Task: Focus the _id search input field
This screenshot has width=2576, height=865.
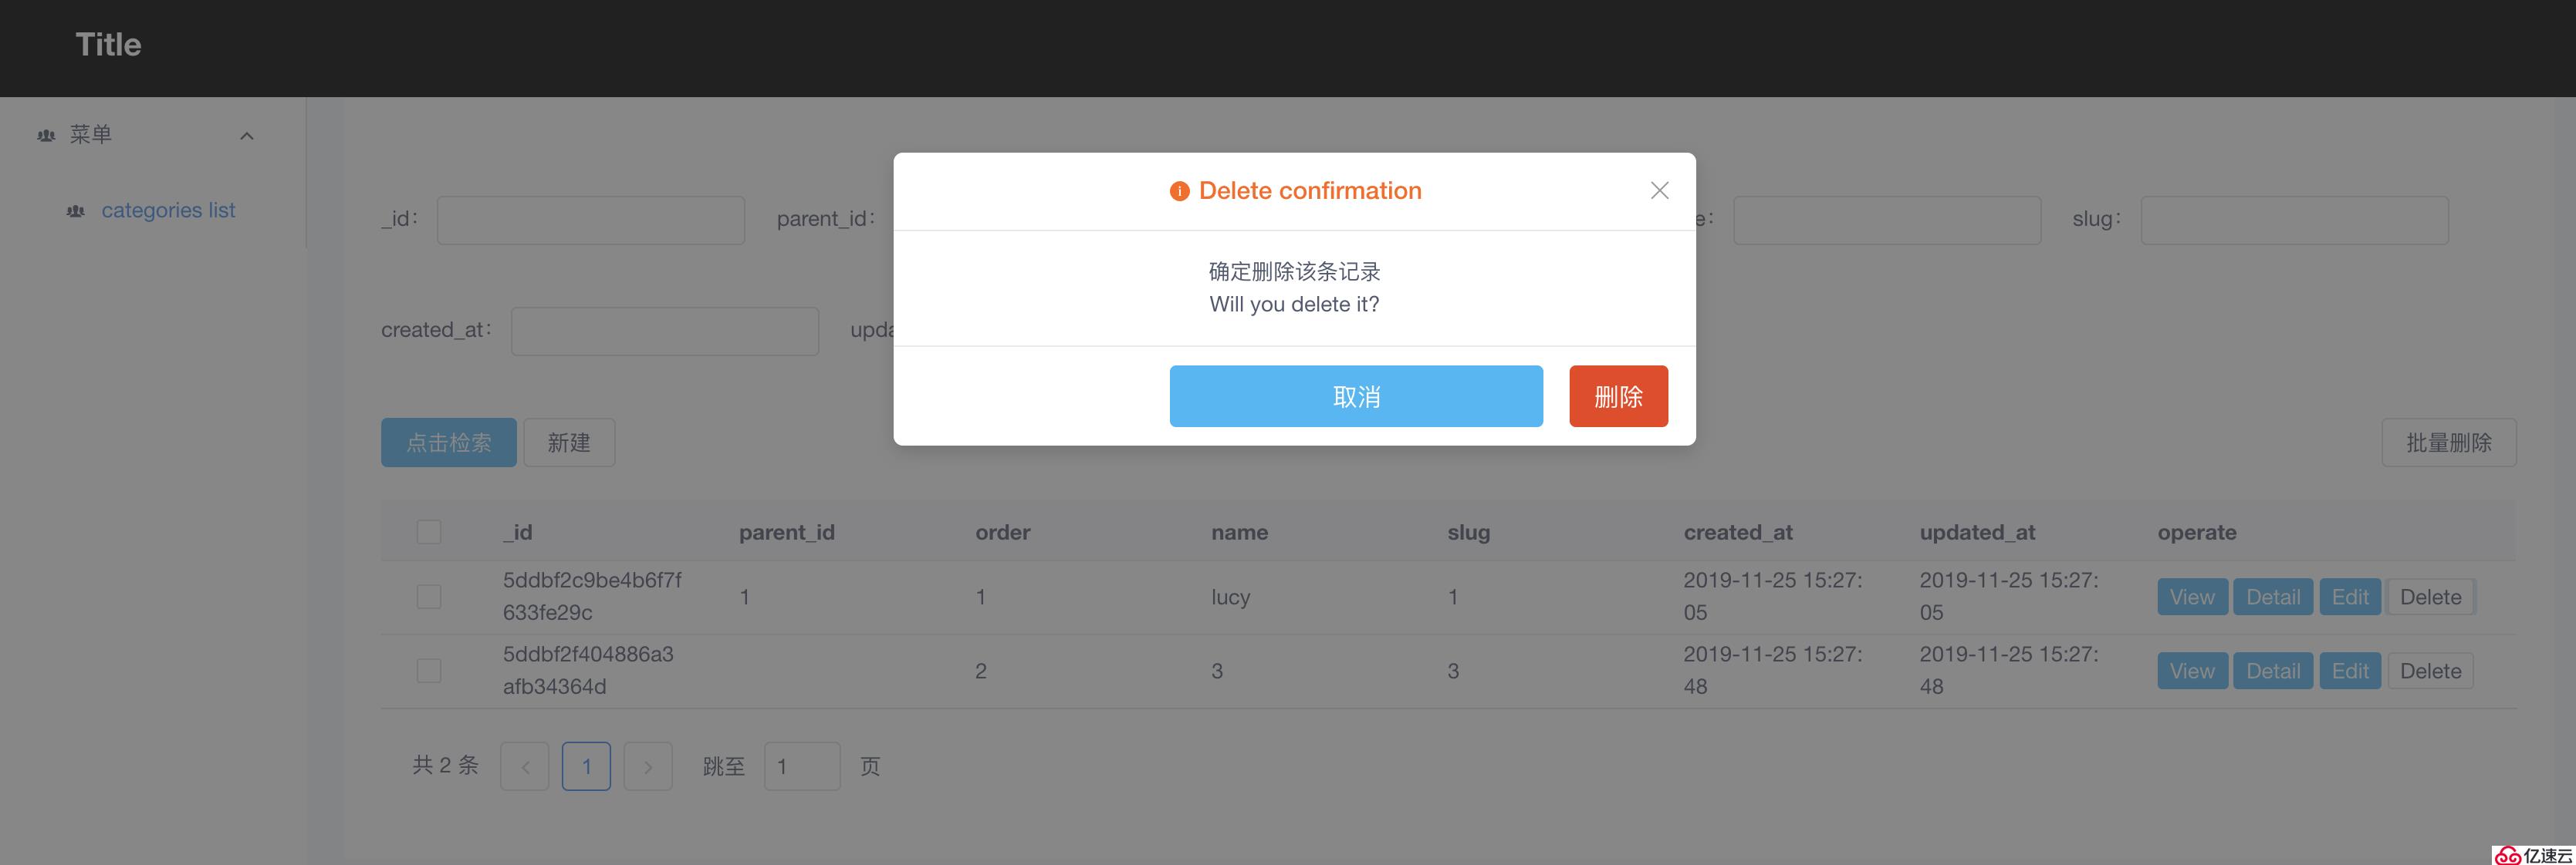Action: click(x=591, y=220)
